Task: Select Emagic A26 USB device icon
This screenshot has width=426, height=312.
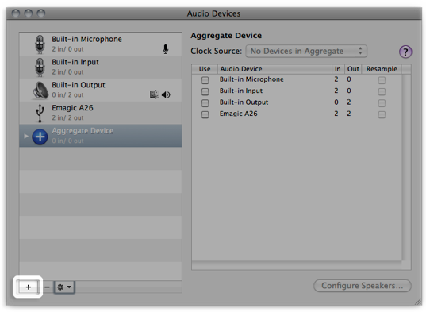Action: (x=40, y=113)
